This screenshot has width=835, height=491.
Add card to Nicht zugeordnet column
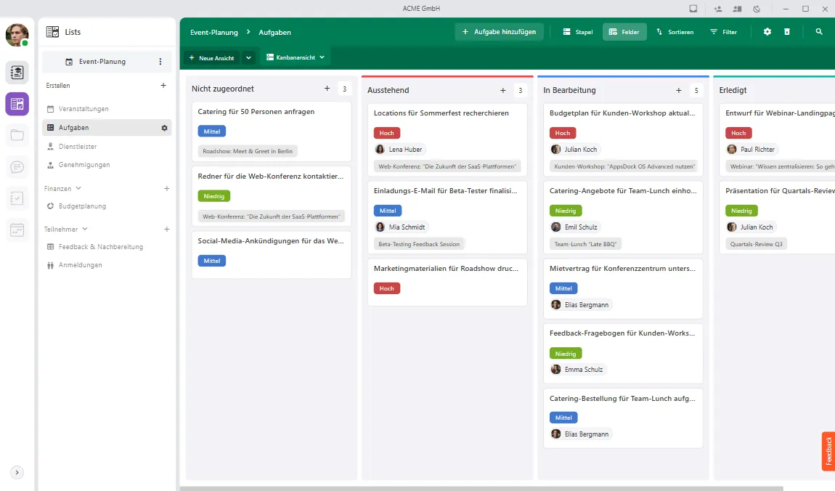327,89
